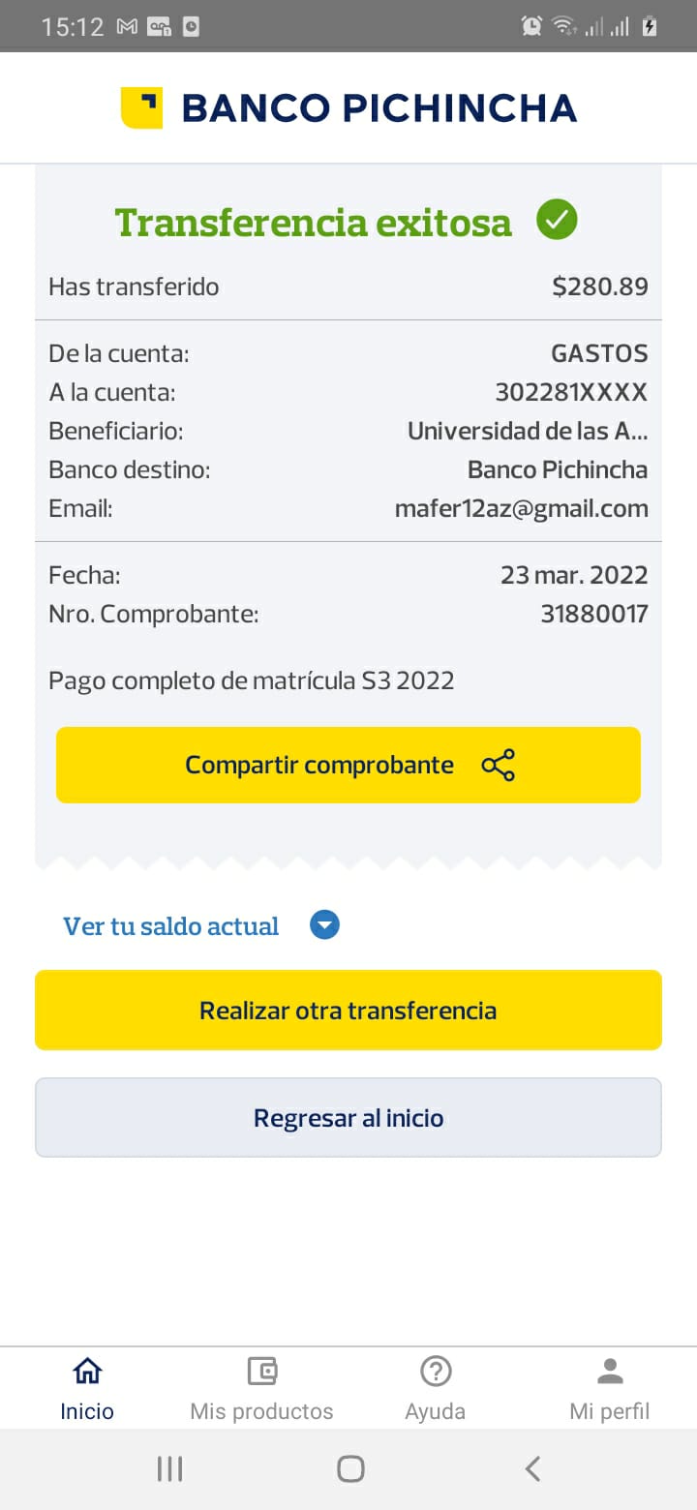Viewport: 697px width, 1510px height.
Task: Tap the Android home navigation button
Action: (x=349, y=1468)
